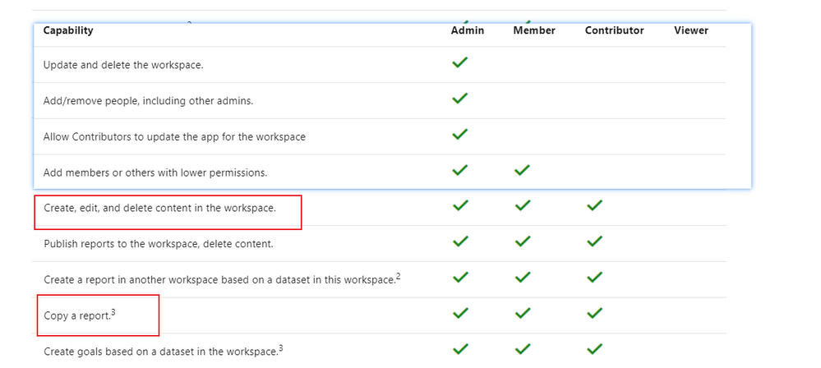Open footnote 2 after 'dataset in this workspace.'
This screenshot has height=368, width=821.
tap(399, 276)
